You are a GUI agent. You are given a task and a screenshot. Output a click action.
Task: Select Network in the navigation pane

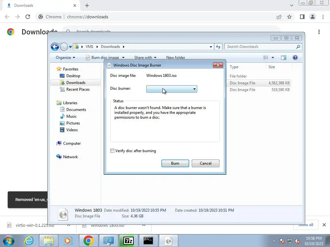point(70,157)
